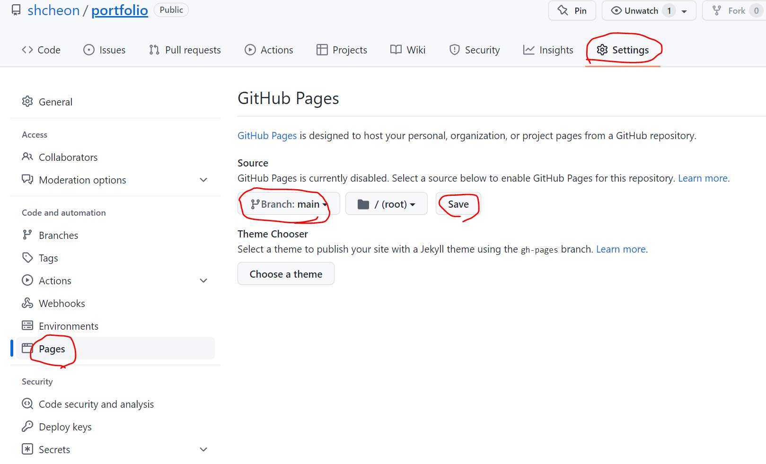Click the Security shield icon
Image resolution: width=766 pixels, height=464 pixels.
[455, 50]
